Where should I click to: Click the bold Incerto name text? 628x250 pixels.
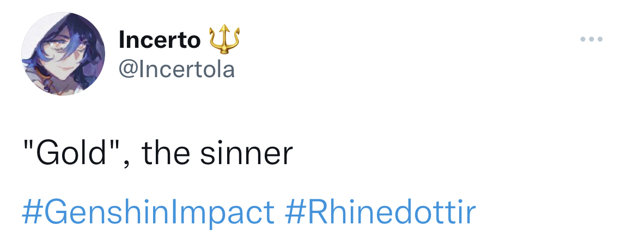tap(160, 40)
